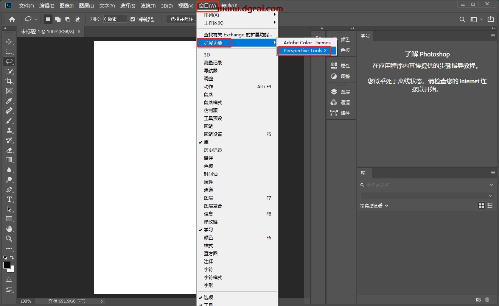Toggle the checked 库 window entry
The image size is (499, 306).
click(x=237, y=142)
